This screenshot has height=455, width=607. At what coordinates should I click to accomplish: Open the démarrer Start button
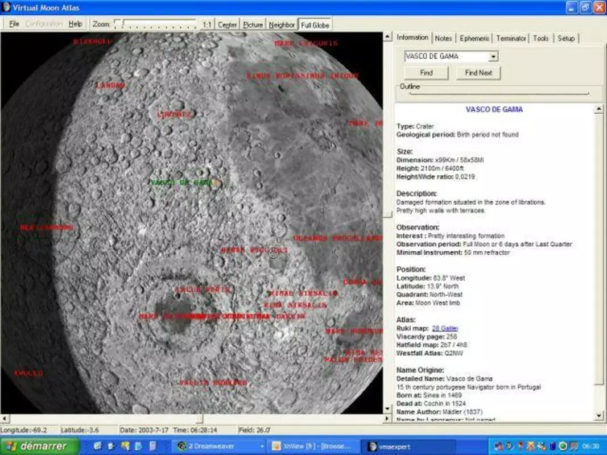(40, 446)
